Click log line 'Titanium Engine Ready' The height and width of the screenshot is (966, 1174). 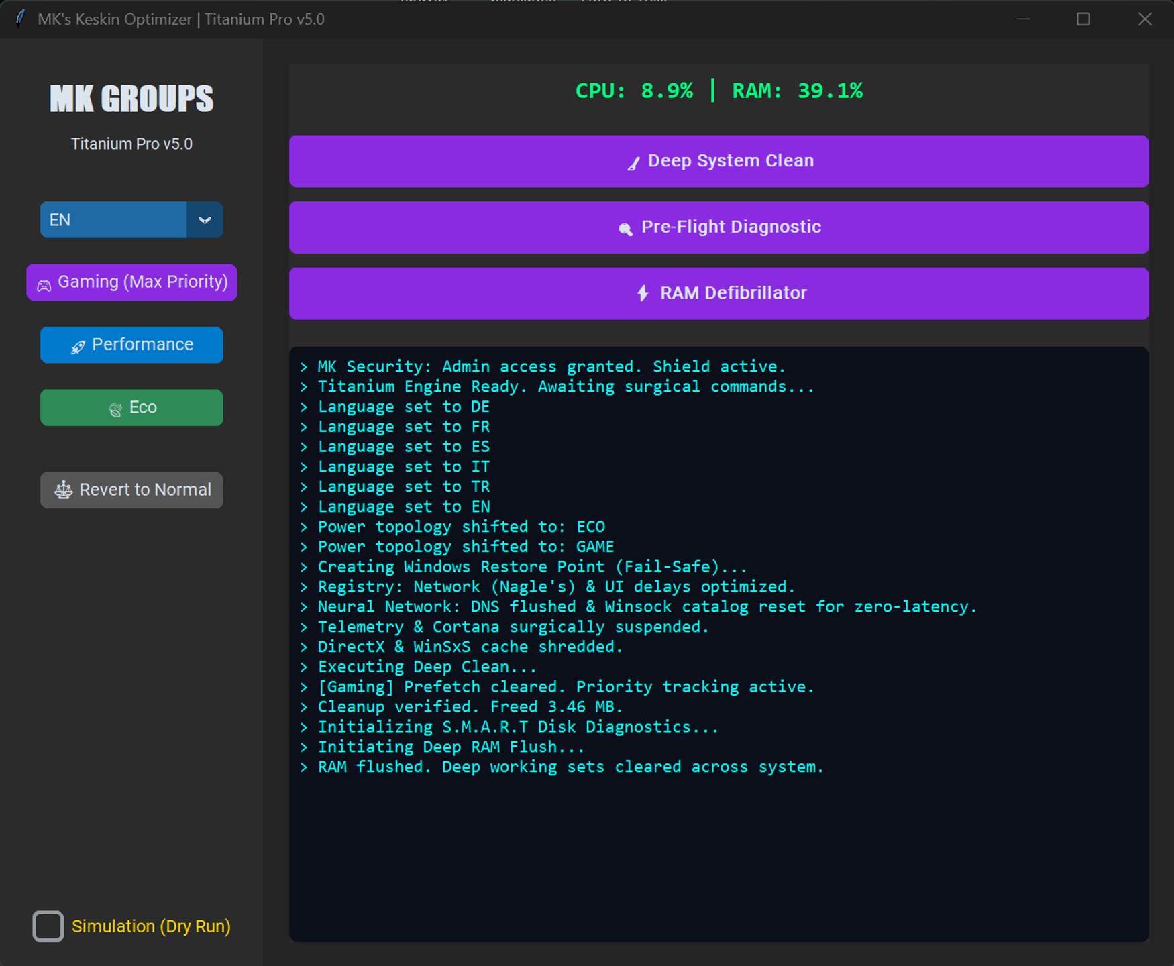pos(557,386)
